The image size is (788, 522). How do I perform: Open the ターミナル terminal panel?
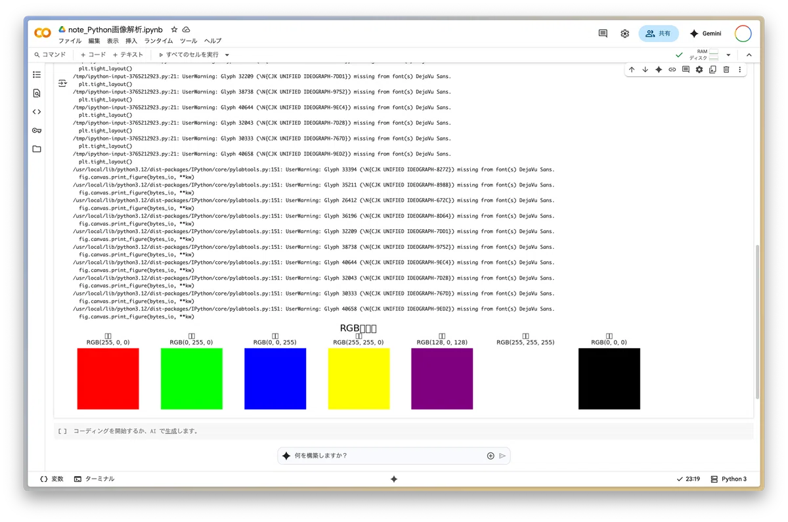point(94,479)
